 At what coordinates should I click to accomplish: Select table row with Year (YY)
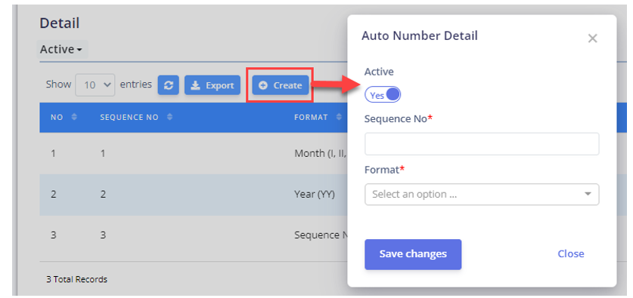point(194,195)
